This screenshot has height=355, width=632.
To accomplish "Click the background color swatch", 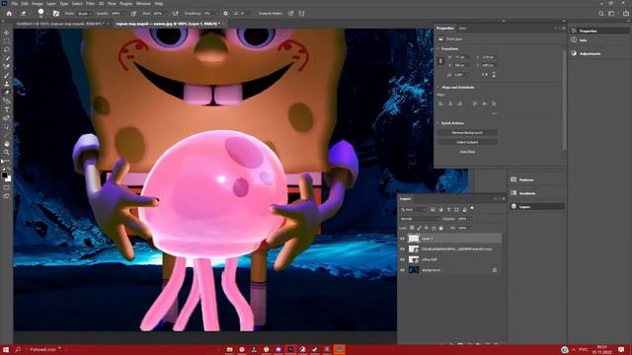I will point(9,179).
